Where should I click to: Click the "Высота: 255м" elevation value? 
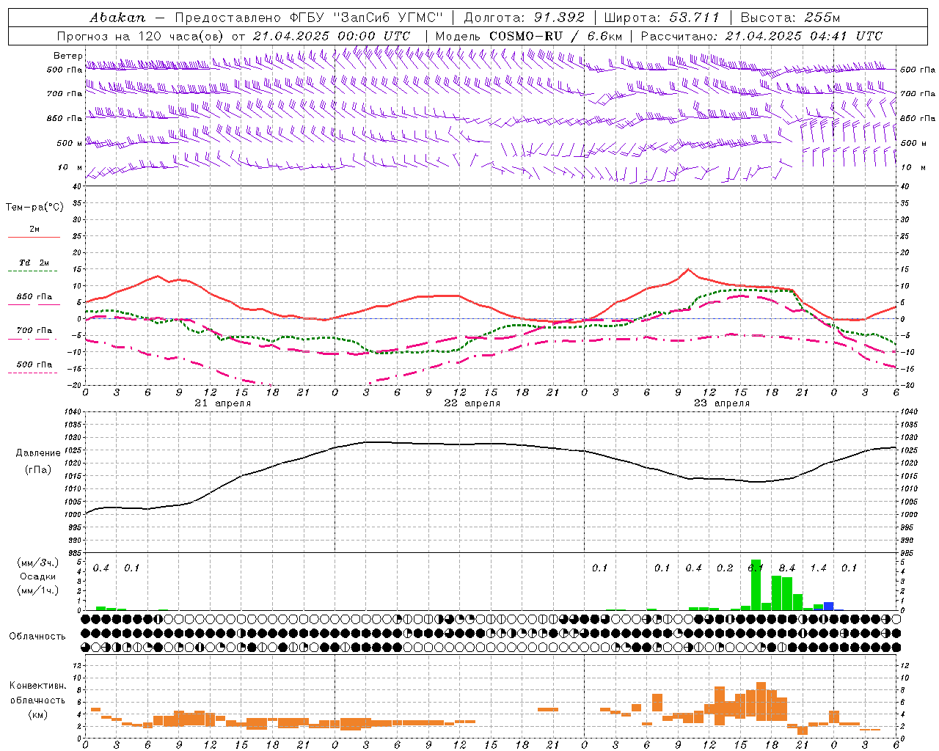pos(790,18)
